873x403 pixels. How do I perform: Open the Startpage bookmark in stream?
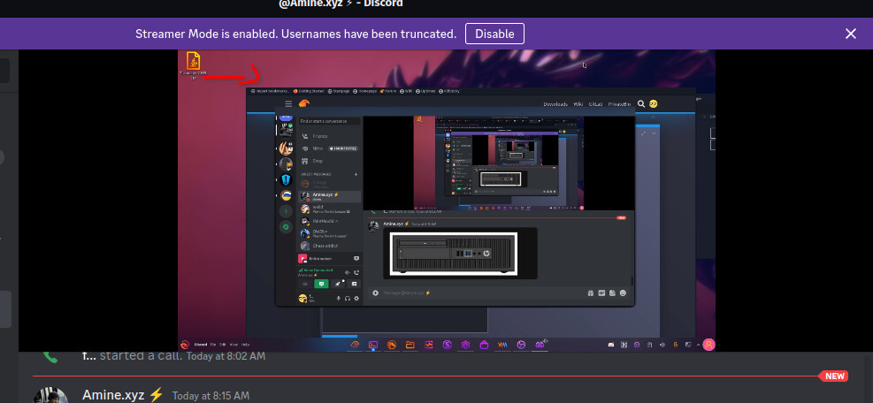[x=339, y=91]
